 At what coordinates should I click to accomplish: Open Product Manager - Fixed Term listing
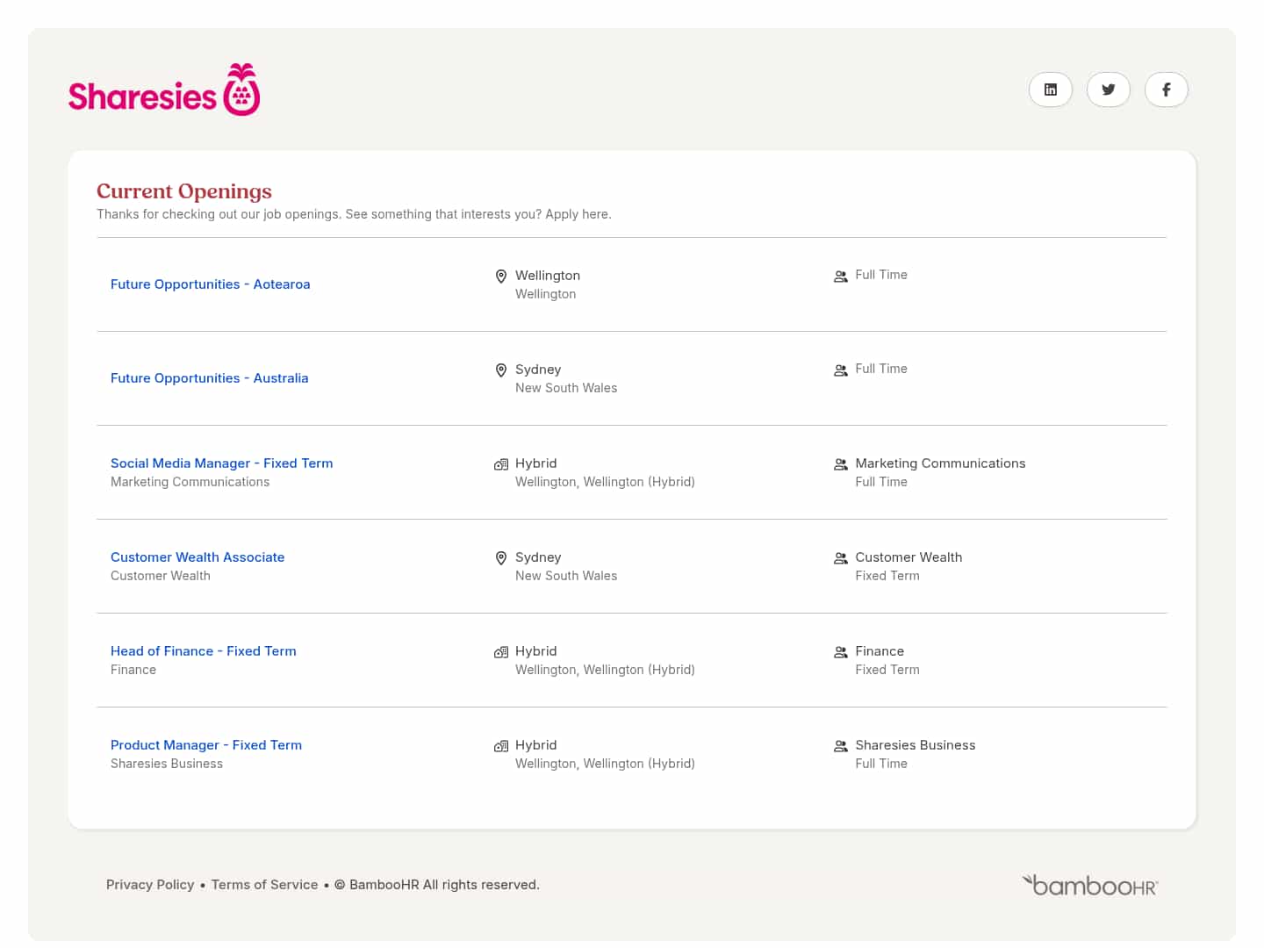pyautogui.click(x=206, y=745)
